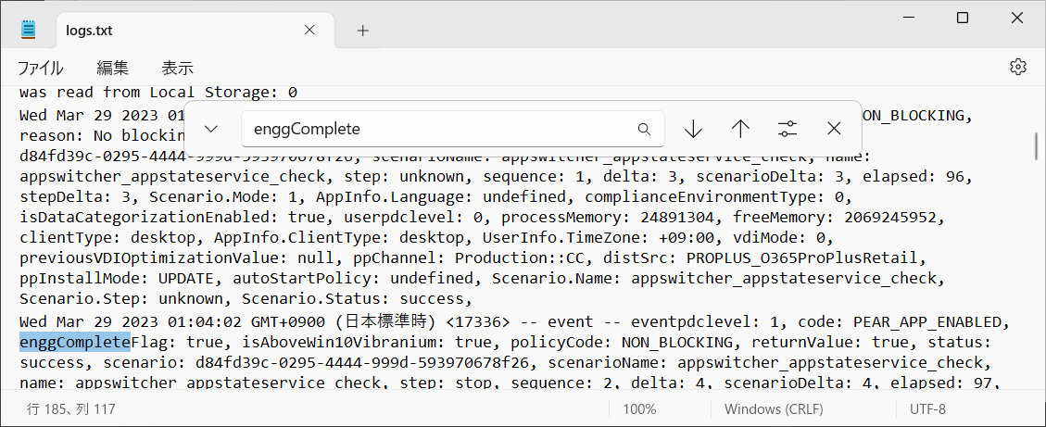Click text 'PEAR_APP_ENABLED' in the log
The width and height of the screenshot is (1046, 427).
tap(927, 322)
